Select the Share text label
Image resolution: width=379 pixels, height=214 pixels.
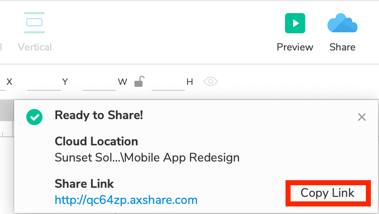click(x=342, y=47)
